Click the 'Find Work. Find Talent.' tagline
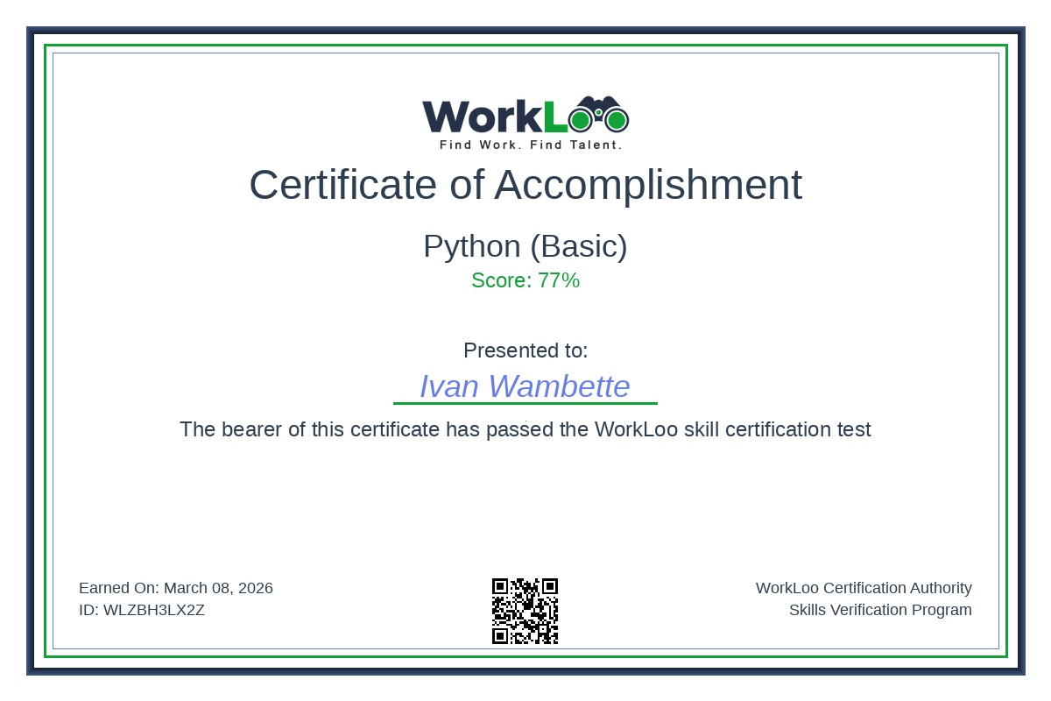This screenshot has height=701, width=1051. (x=531, y=145)
